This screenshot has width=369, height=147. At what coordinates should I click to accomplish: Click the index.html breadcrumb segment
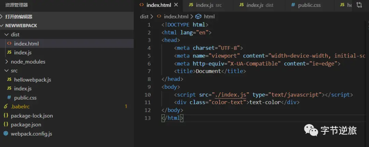pos(176,16)
